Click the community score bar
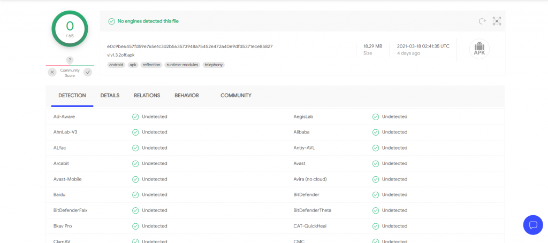Image resolution: width=548 pixels, height=243 pixels. [x=70, y=66]
